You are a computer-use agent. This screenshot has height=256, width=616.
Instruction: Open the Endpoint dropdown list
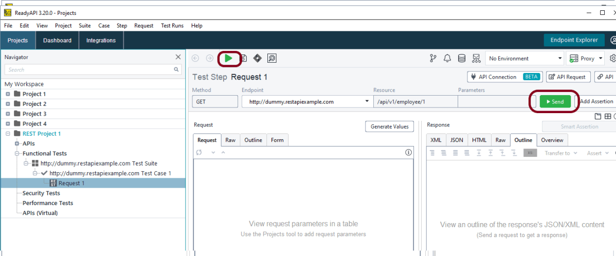click(367, 102)
